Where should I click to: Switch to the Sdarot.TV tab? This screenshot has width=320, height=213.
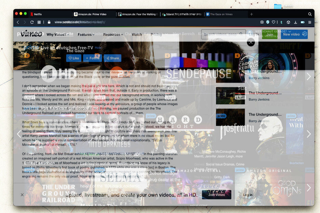(182, 14)
